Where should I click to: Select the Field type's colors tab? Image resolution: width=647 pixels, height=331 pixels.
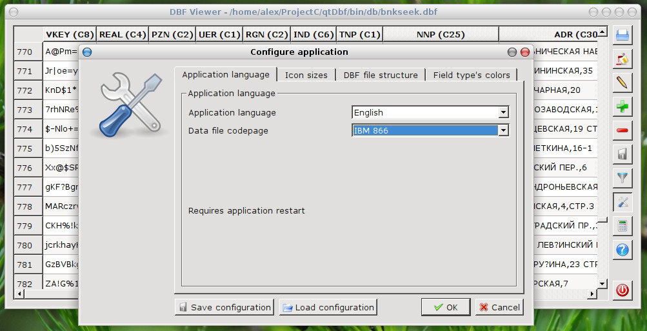tap(472, 75)
